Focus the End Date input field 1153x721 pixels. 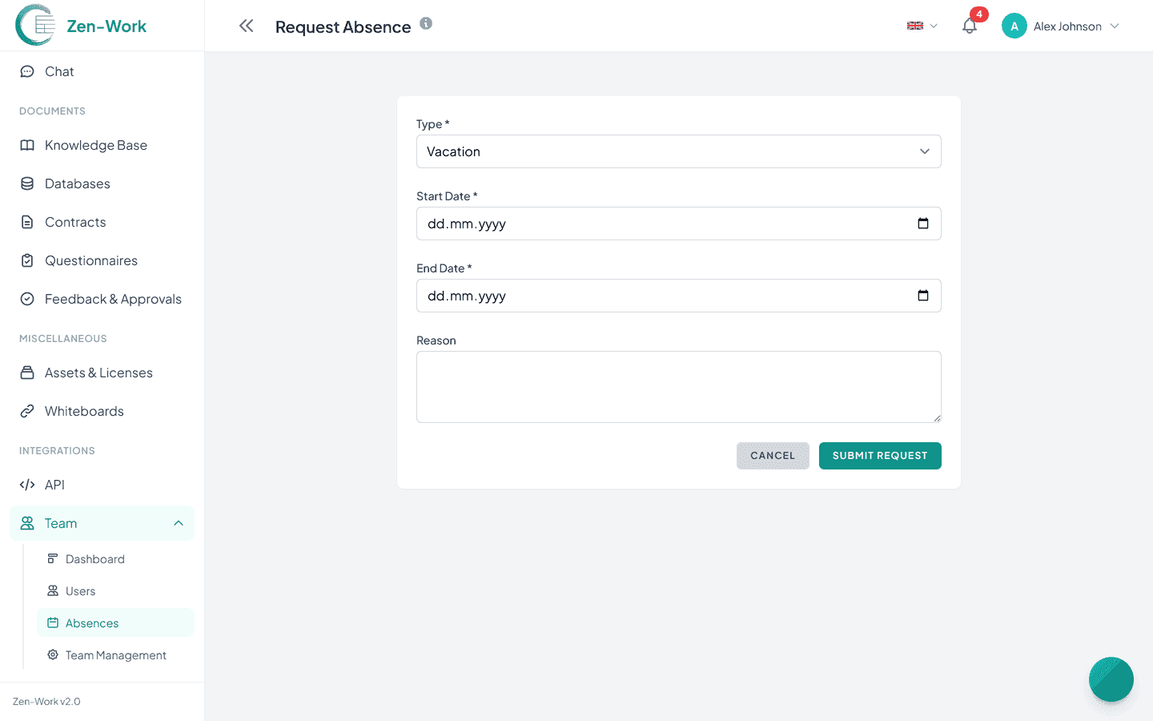678,296
